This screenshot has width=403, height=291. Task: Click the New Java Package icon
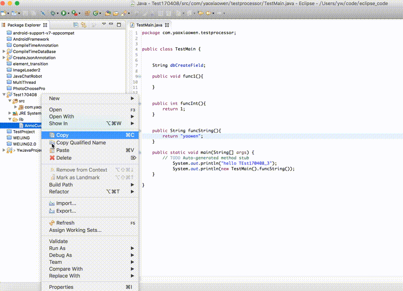coord(87,13)
